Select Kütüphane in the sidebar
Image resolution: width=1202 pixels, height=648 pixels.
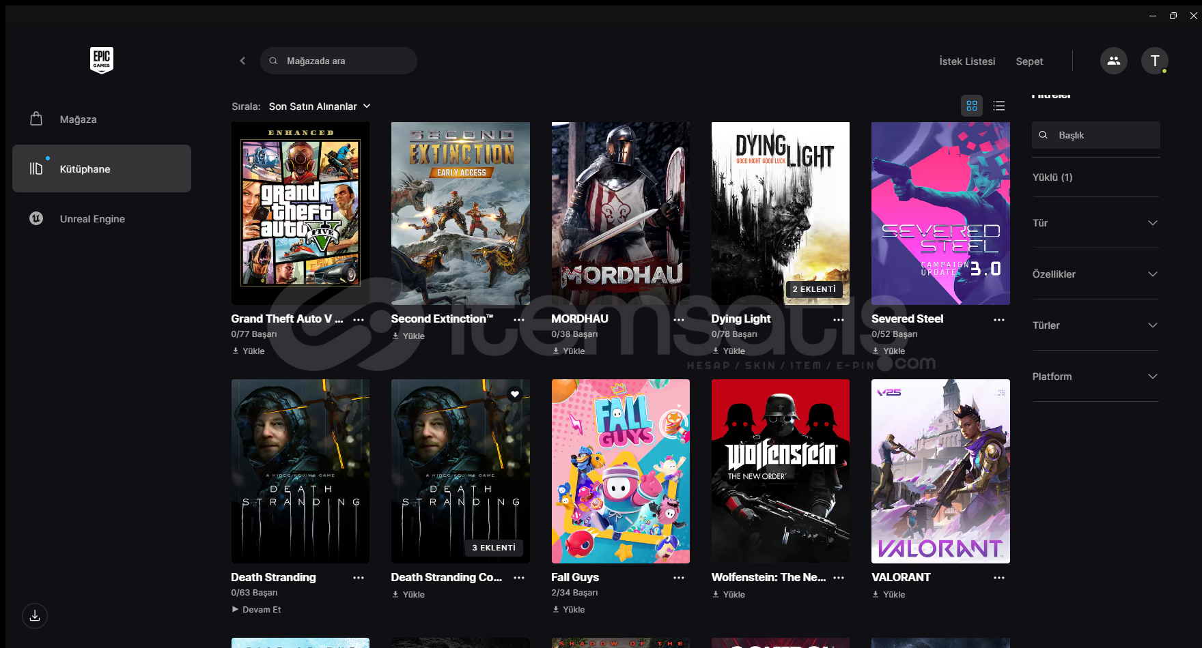point(102,168)
